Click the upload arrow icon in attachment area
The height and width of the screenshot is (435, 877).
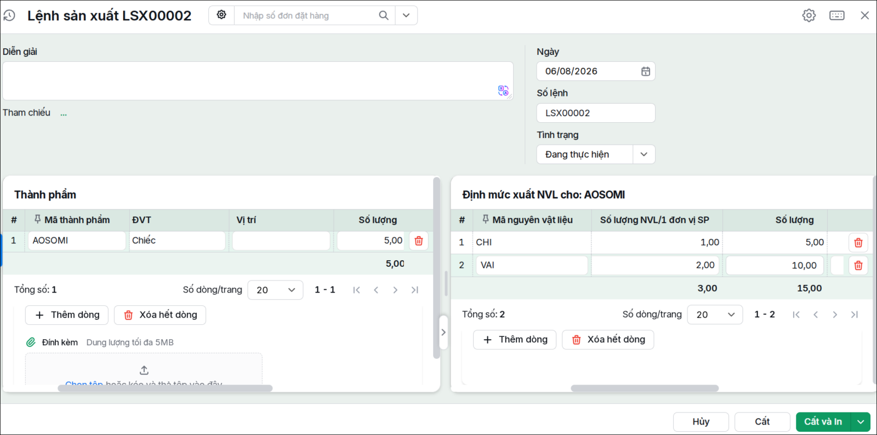click(x=144, y=370)
